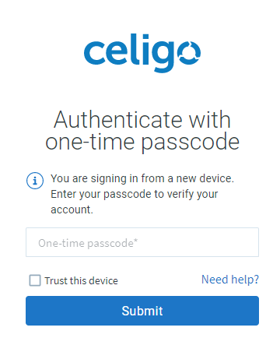Click the "one-time passcode" heading line

pyautogui.click(x=142, y=143)
